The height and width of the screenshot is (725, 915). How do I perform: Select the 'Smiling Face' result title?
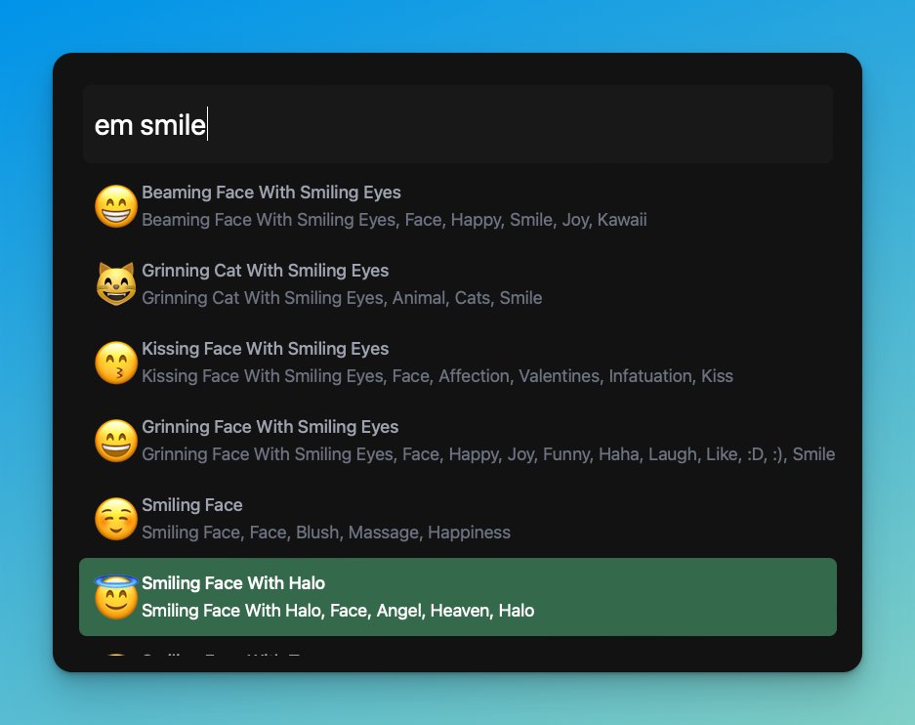tap(192, 505)
